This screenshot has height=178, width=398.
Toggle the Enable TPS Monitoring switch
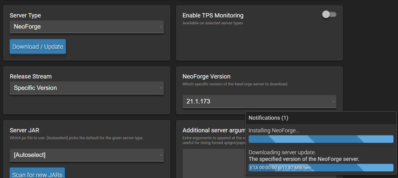[329, 14]
